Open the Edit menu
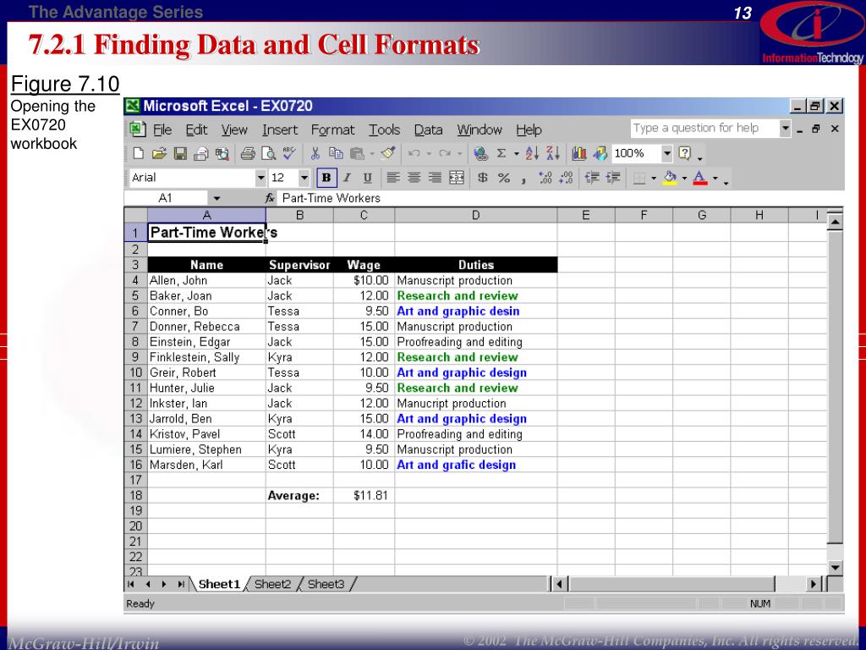This screenshot has width=866, height=650. 196,129
